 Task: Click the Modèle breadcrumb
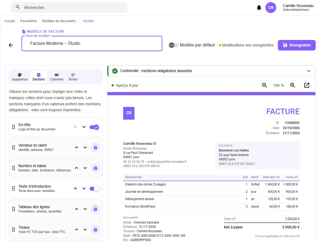tap(88, 21)
